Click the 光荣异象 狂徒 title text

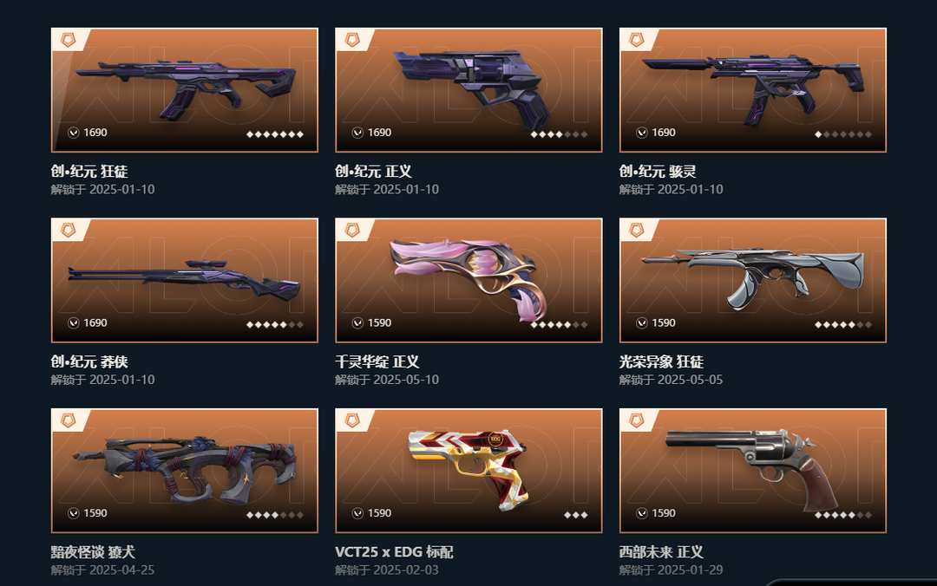(x=661, y=361)
